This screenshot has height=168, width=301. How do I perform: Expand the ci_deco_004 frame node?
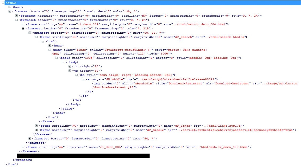pyautogui.click(x=23, y=24)
